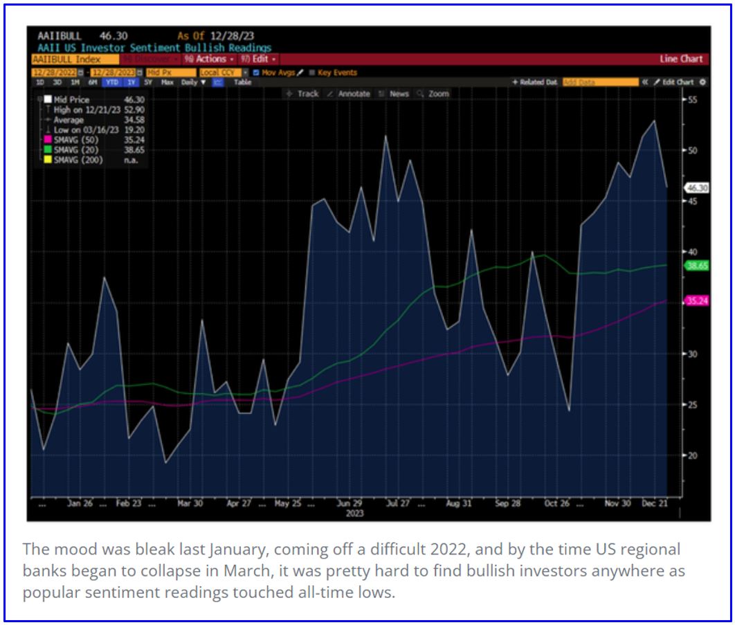This screenshot has width=735, height=625.
Task: Click the Related Data button
Action: coord(534,82)
